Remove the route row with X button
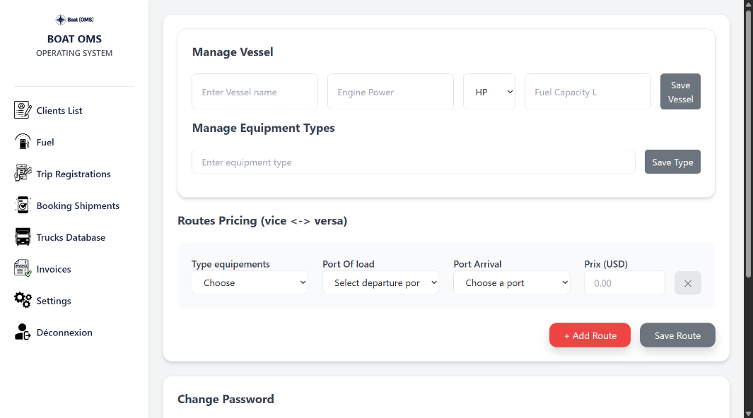753x418 pixels. [687, 283]
